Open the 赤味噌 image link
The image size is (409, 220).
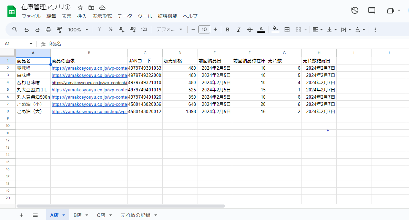coord(90,68)
